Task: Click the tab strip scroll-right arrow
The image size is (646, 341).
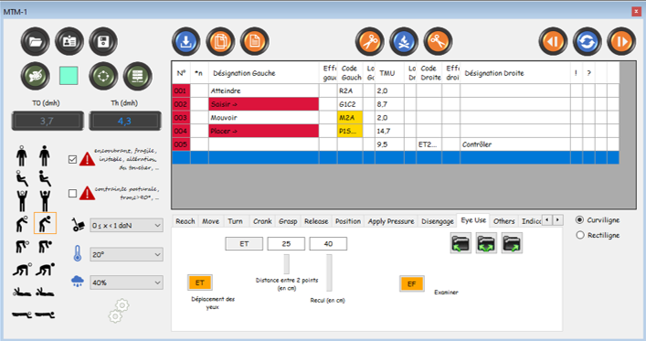Action: pyautogui.click(x=557, y=219)
